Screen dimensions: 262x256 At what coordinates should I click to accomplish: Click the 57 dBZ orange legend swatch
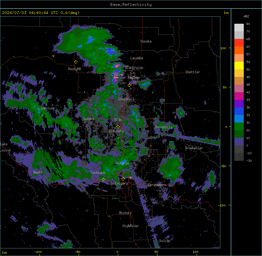coord(239,50)
